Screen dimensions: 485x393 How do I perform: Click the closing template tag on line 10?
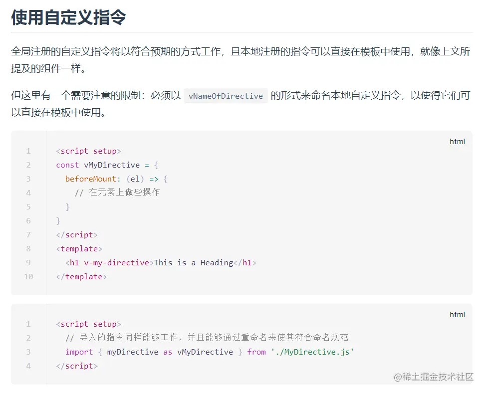coord(81,277)
